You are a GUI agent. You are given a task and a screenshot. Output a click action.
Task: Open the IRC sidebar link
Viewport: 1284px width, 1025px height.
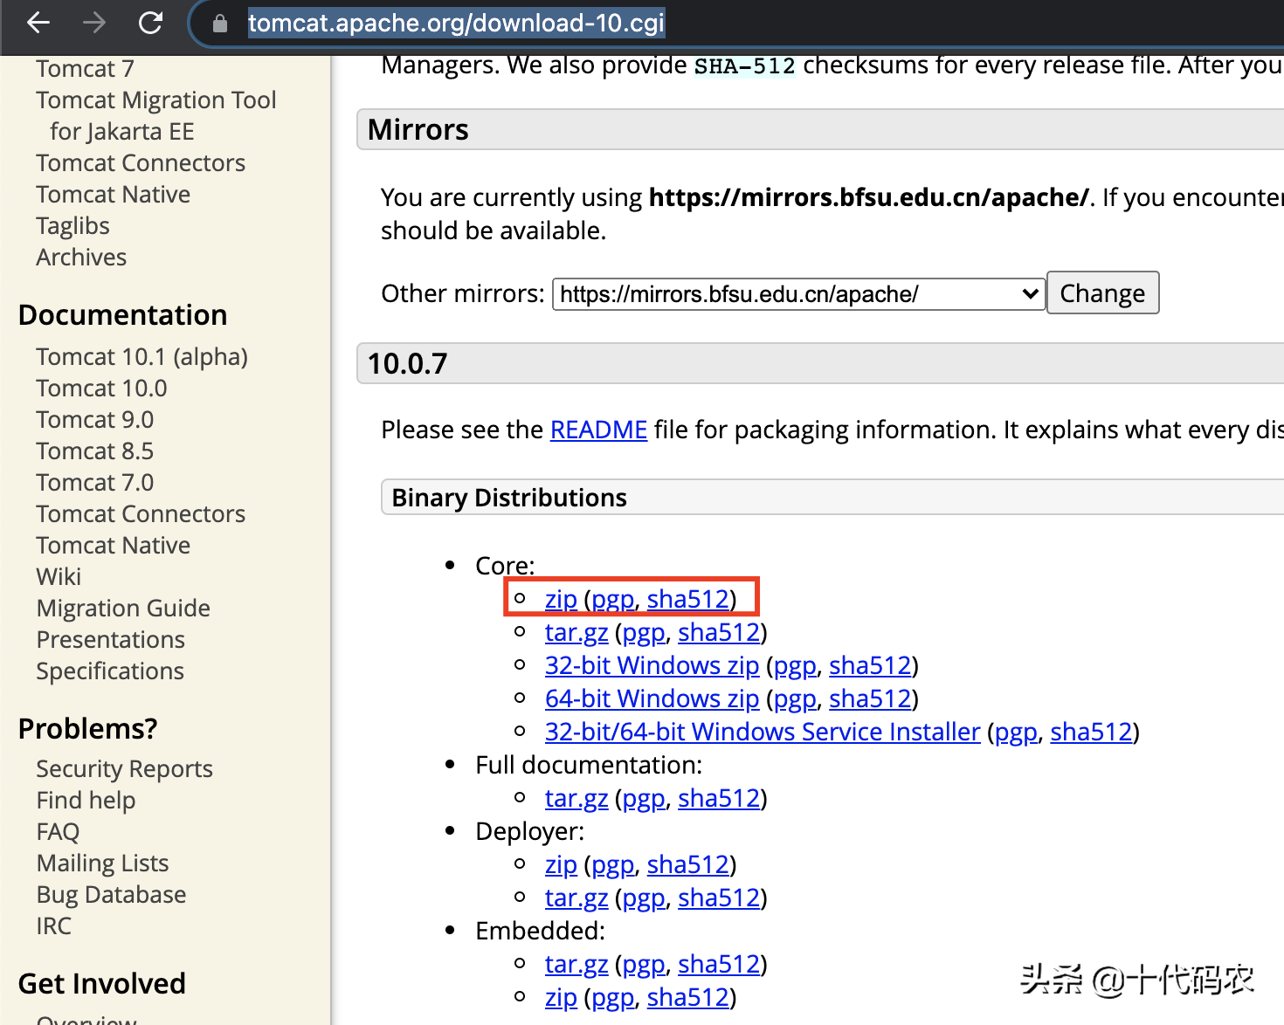pyautogui.click(x=54, y=925)
